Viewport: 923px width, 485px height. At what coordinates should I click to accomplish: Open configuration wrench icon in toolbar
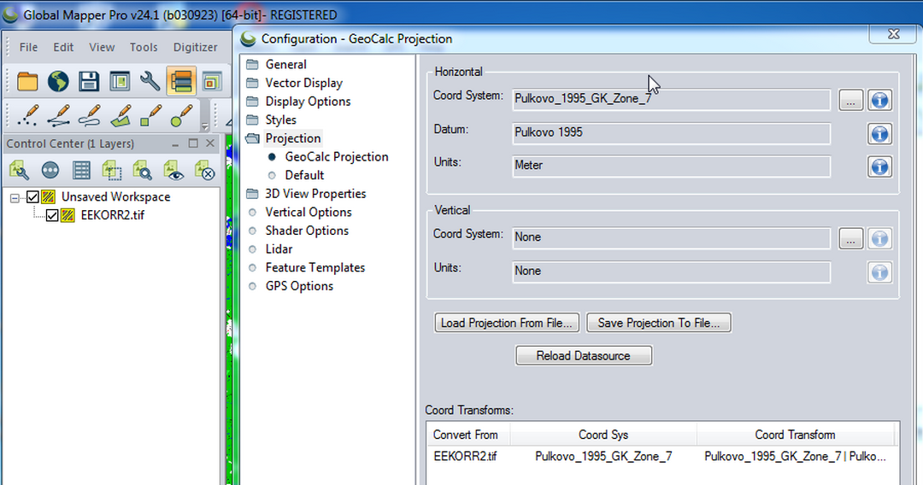[x=150, y=81]
